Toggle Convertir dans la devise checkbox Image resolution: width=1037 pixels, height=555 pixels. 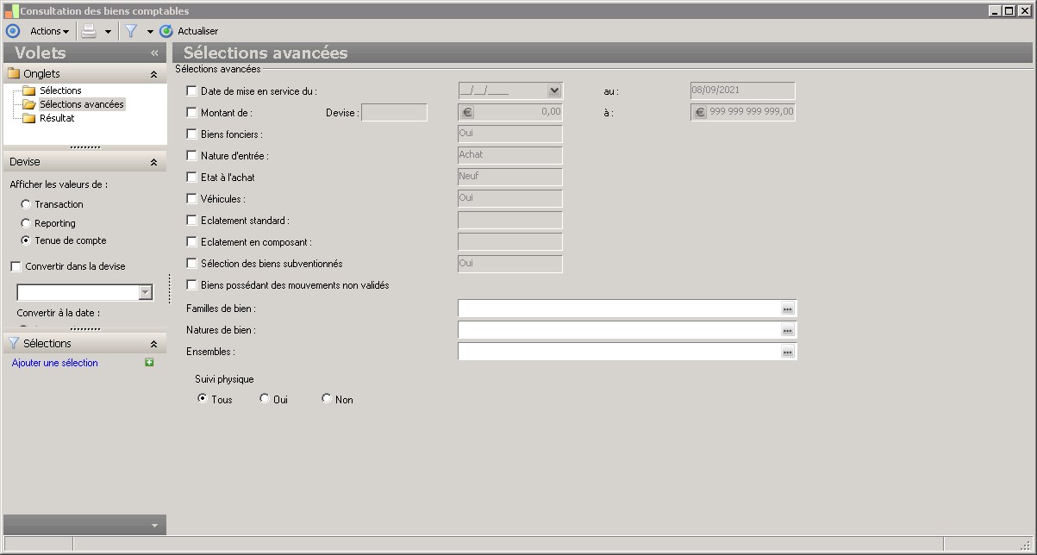click(16, 266)
